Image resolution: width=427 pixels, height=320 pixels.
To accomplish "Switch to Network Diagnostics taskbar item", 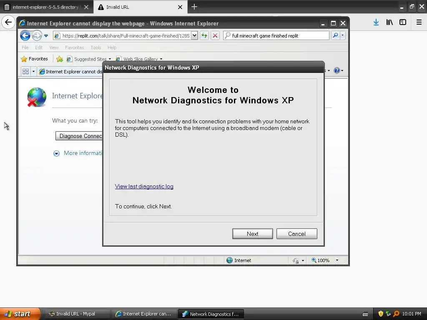I will tap(211, 314).
